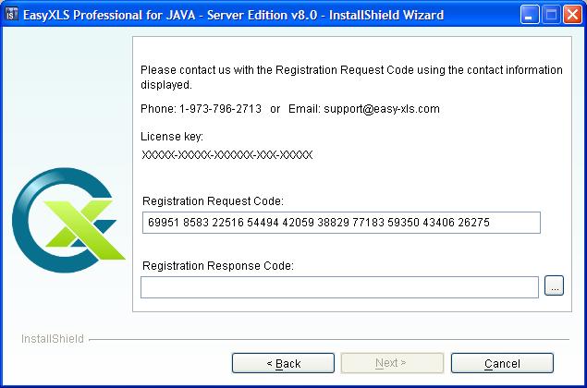Click the disabled Next button
The width and height of the screenshot is (587, 388).
click(x=392, y=363)
